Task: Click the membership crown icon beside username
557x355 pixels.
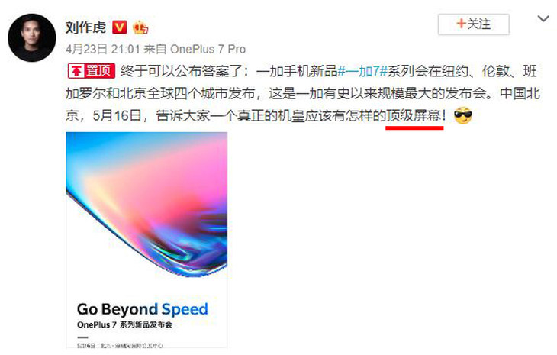Action: pos(140,27)
